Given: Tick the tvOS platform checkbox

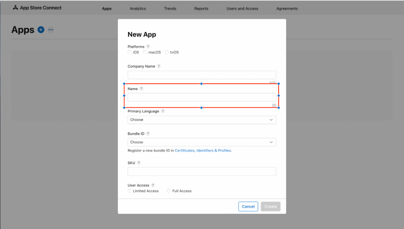Looking at the screenshot, I should click(x=167, y=52).
